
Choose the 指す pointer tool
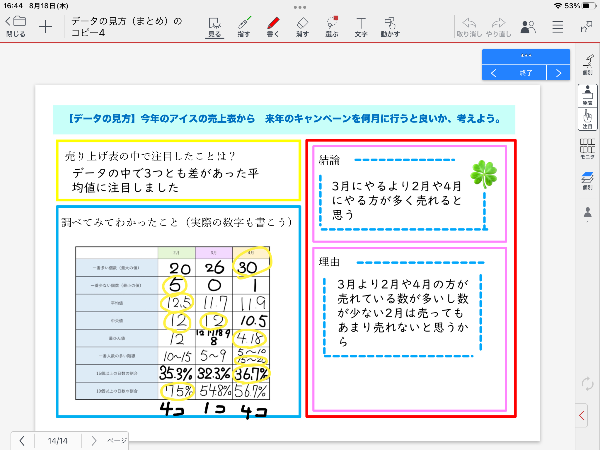[244, 27]
